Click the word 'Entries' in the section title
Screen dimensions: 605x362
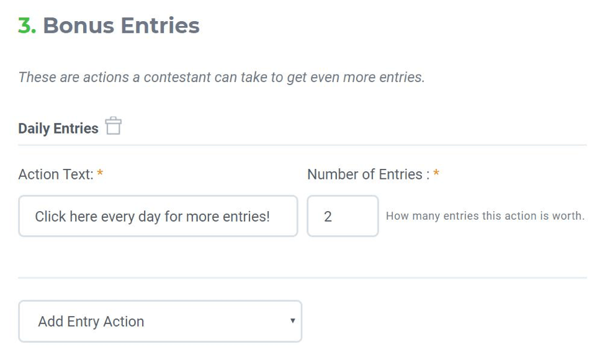click(x=160, y=25)
